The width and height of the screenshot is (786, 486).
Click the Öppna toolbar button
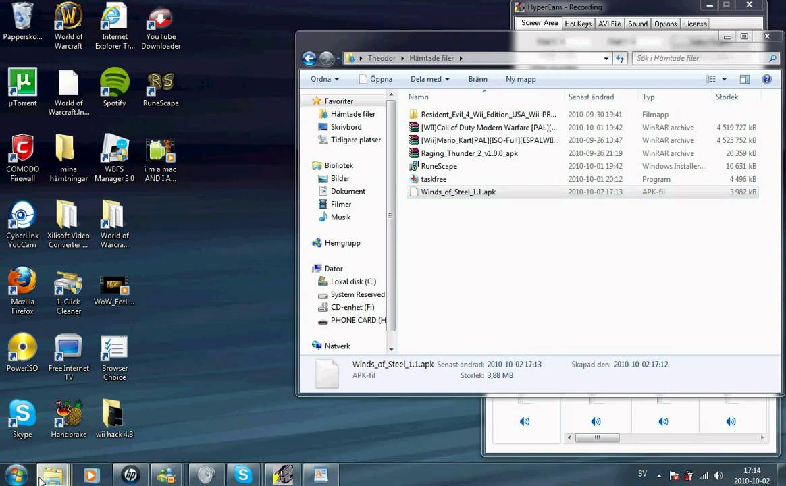[x=376, y=79]
